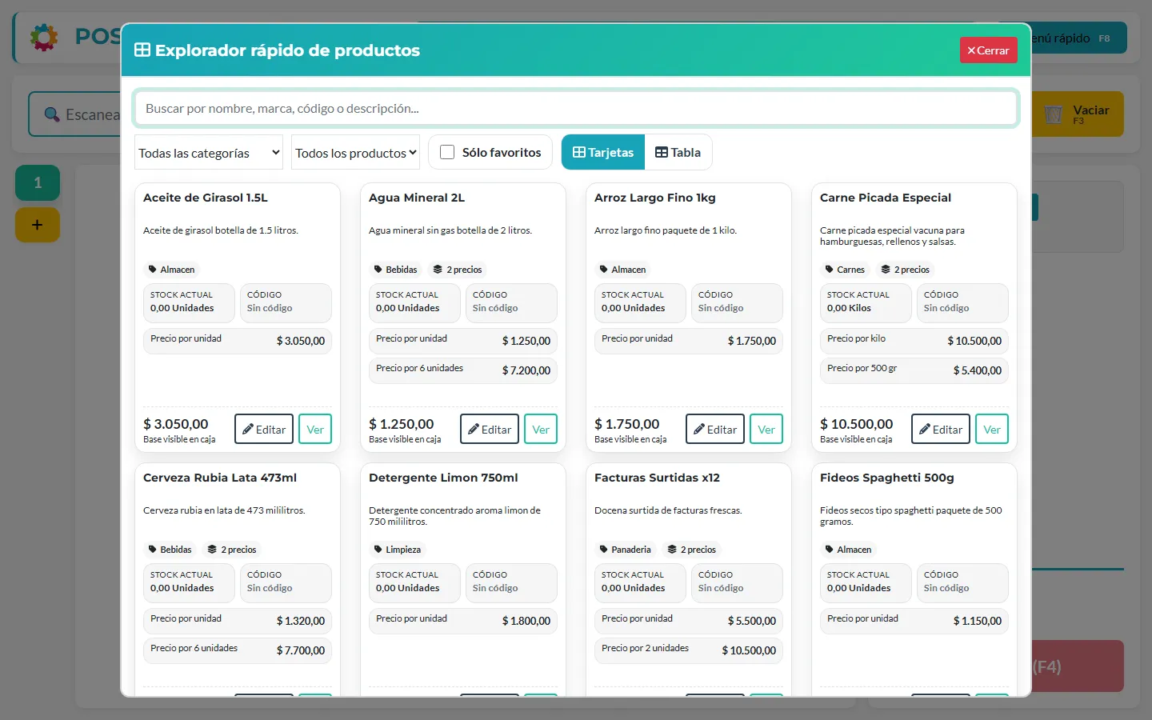Click 2 precios badge on Carne Picada Especial
Image resolution: width=1152 pixels, height=720 pixels.
(x=905, y=270)
